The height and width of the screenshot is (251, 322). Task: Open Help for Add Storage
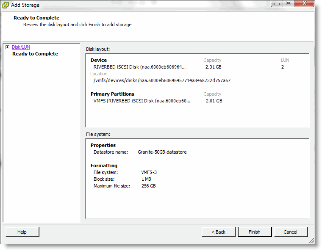[22, 232]
